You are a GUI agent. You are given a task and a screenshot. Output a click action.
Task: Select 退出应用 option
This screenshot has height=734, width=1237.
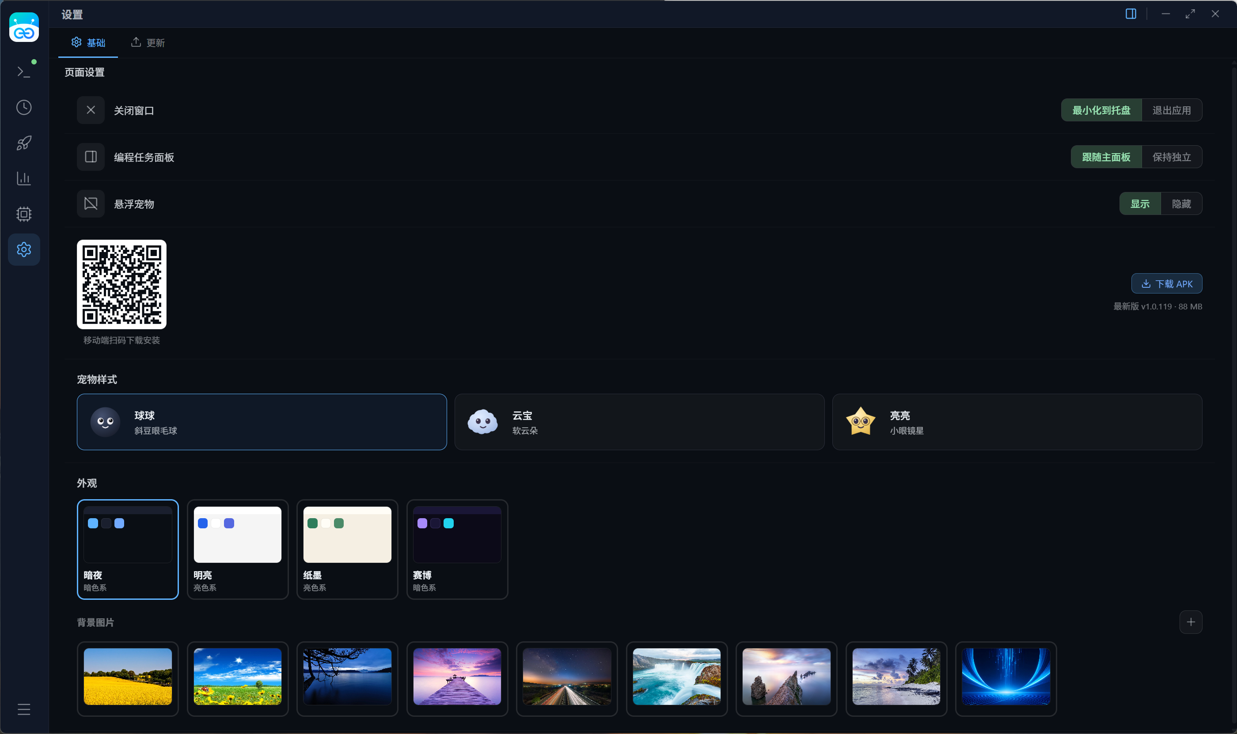tap(1171, 110)
